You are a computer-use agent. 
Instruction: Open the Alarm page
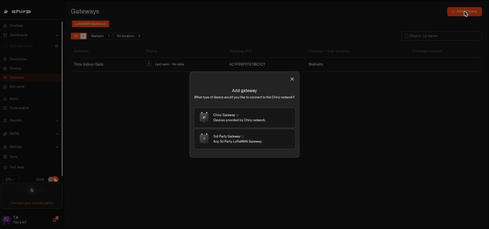pos(14,99)
